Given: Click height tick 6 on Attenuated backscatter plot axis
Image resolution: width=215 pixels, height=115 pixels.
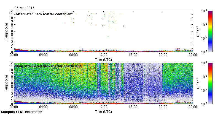Looking at the screenshot, I should pyautogui.click(x=12, y=31).
